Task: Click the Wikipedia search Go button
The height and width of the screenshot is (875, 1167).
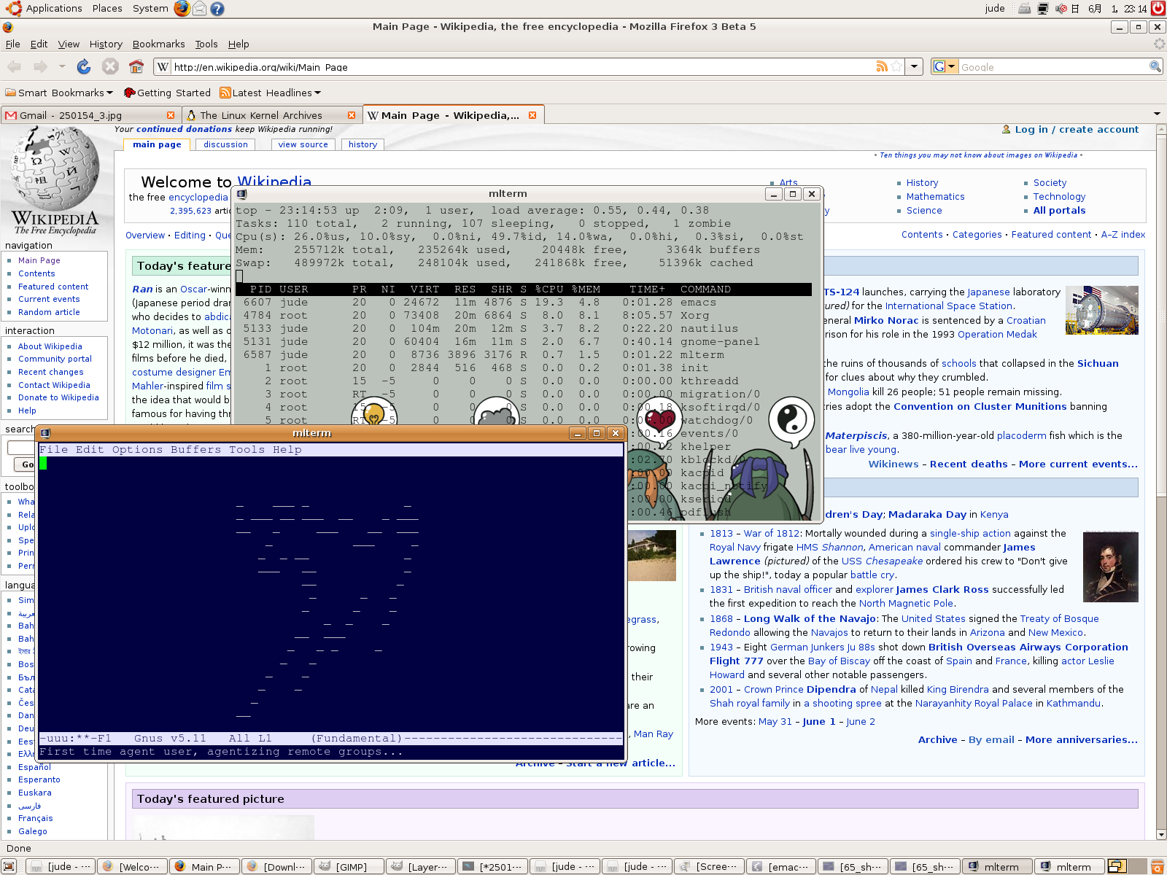Action: click(x=27, y=464)
